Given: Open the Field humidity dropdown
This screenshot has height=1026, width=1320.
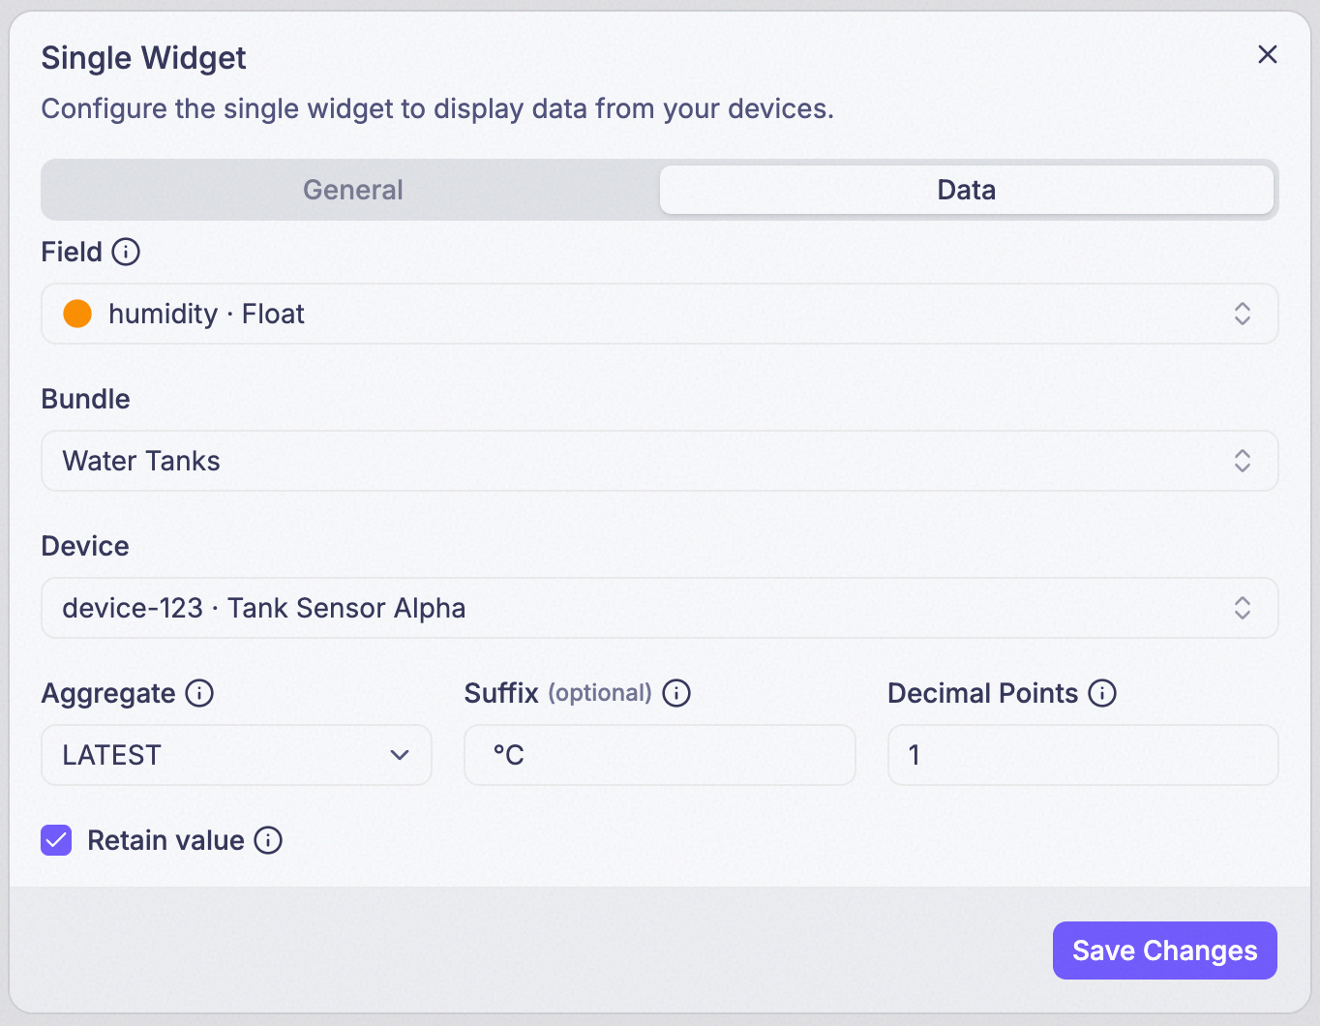Looking at the screenshot, I should tap(660, 314).
